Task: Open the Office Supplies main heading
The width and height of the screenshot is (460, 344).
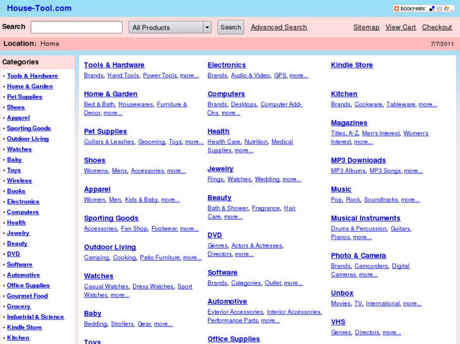Action: 234,339
